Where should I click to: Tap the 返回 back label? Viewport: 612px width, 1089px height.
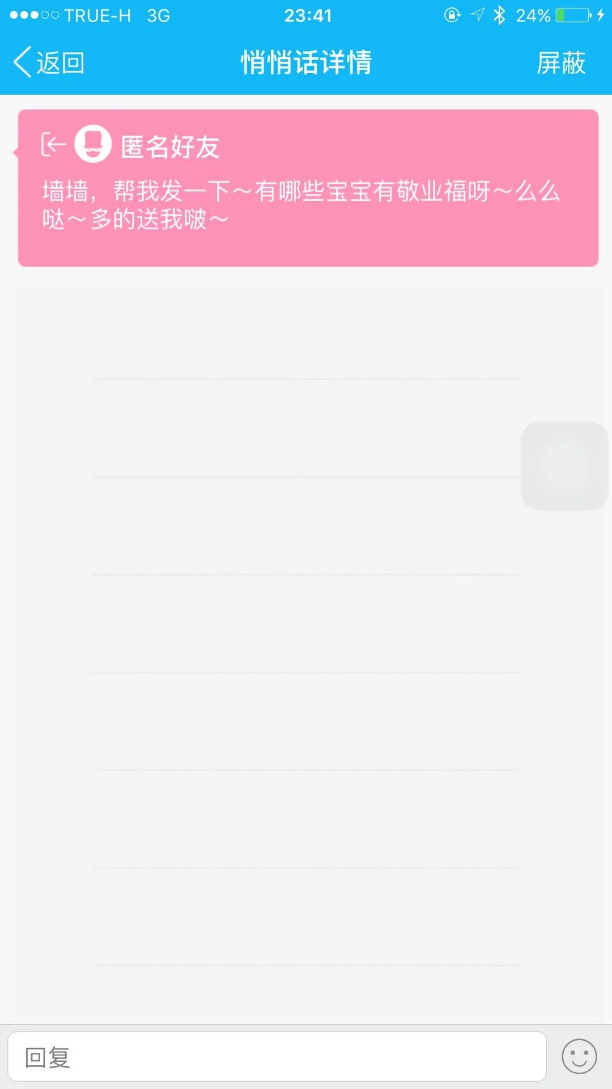(x=61, y=62)
